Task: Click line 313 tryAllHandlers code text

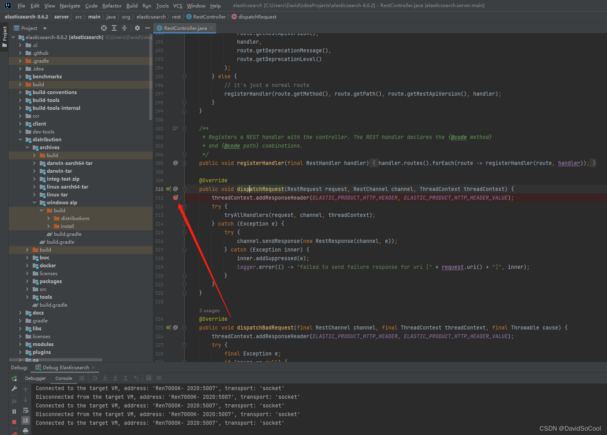Action: coord(300,215)
